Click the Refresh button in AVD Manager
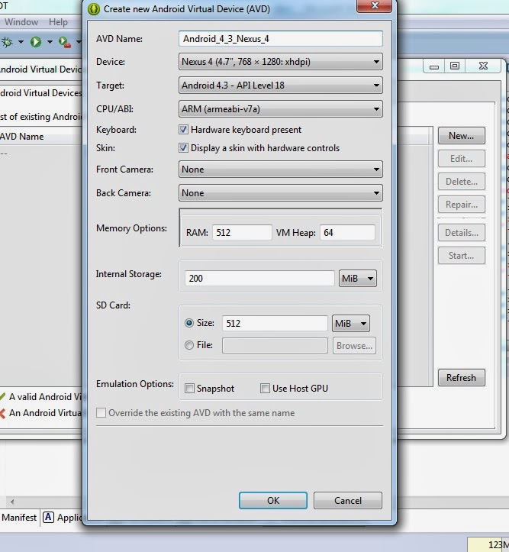This screenshot has height=552, width=509. pos(462,378)
